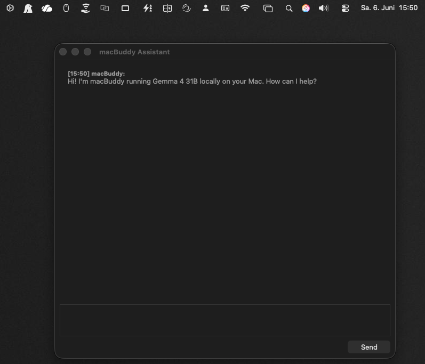The height and width of the screenshot is (364, 425).
Task: Zoom the macBuddy Assistant window
Action: pyautogui.click(x=87, y=52)
